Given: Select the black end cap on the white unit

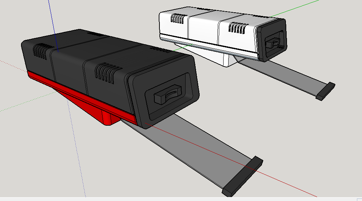Looking at the screenshot, I should click(x=271, y=41).
